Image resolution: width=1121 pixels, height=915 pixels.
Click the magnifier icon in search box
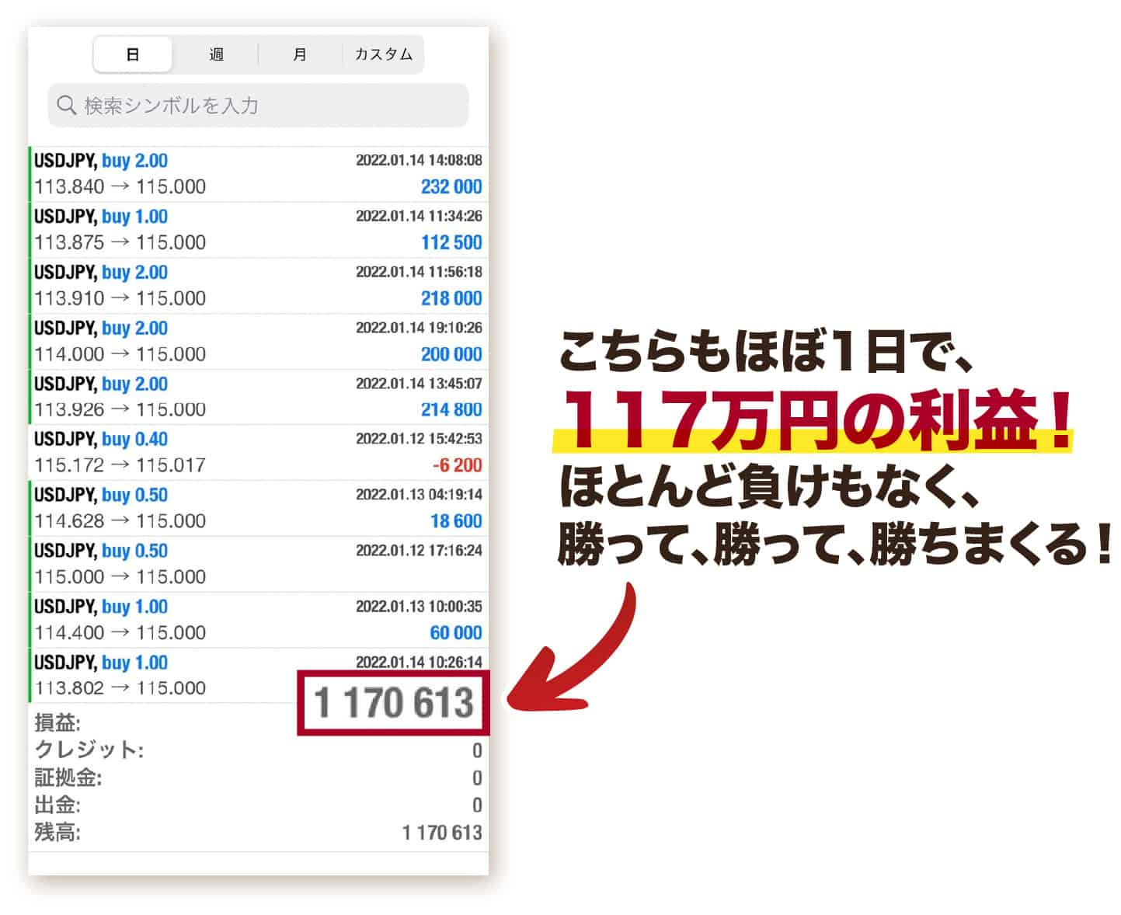tap(67, 105)
